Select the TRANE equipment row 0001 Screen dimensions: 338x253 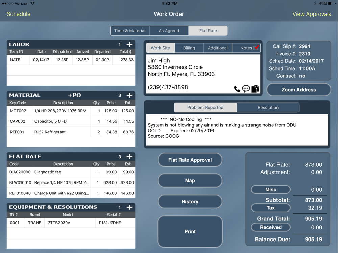(71, 223)
